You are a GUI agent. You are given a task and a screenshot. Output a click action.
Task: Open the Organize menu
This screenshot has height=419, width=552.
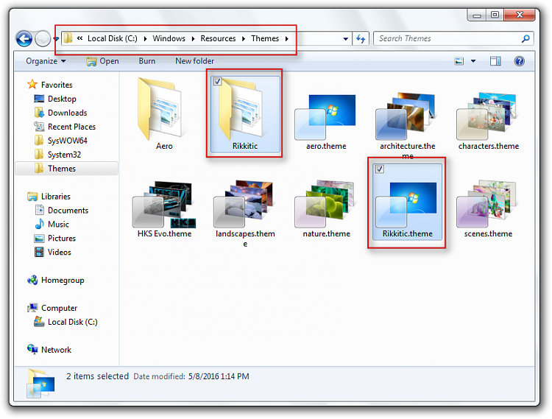46,61
